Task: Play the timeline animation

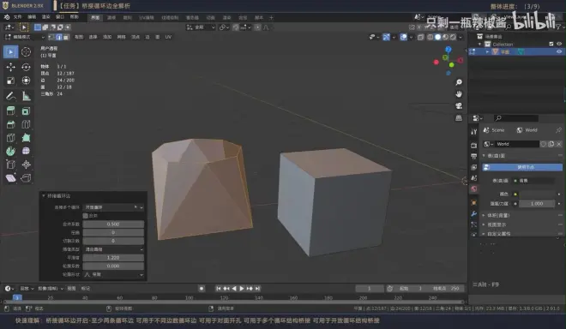Action: pyautogui.click(x=242, y=289)
